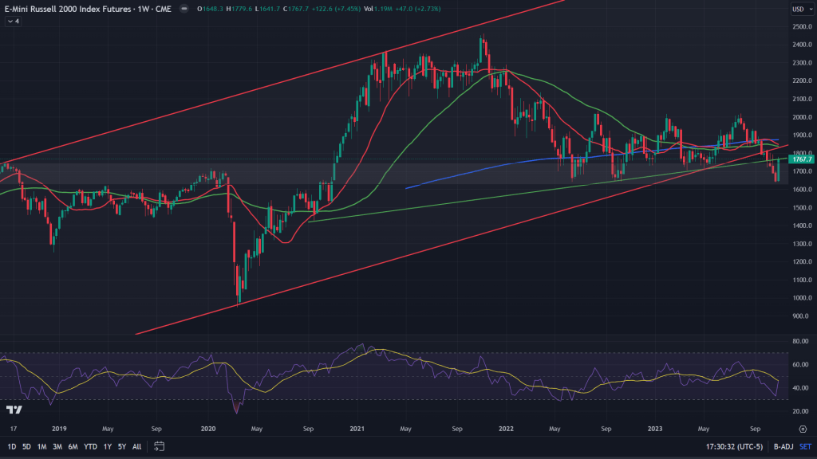
Task: Open the USD currency dropdown
Action: [x=798, y=10]
